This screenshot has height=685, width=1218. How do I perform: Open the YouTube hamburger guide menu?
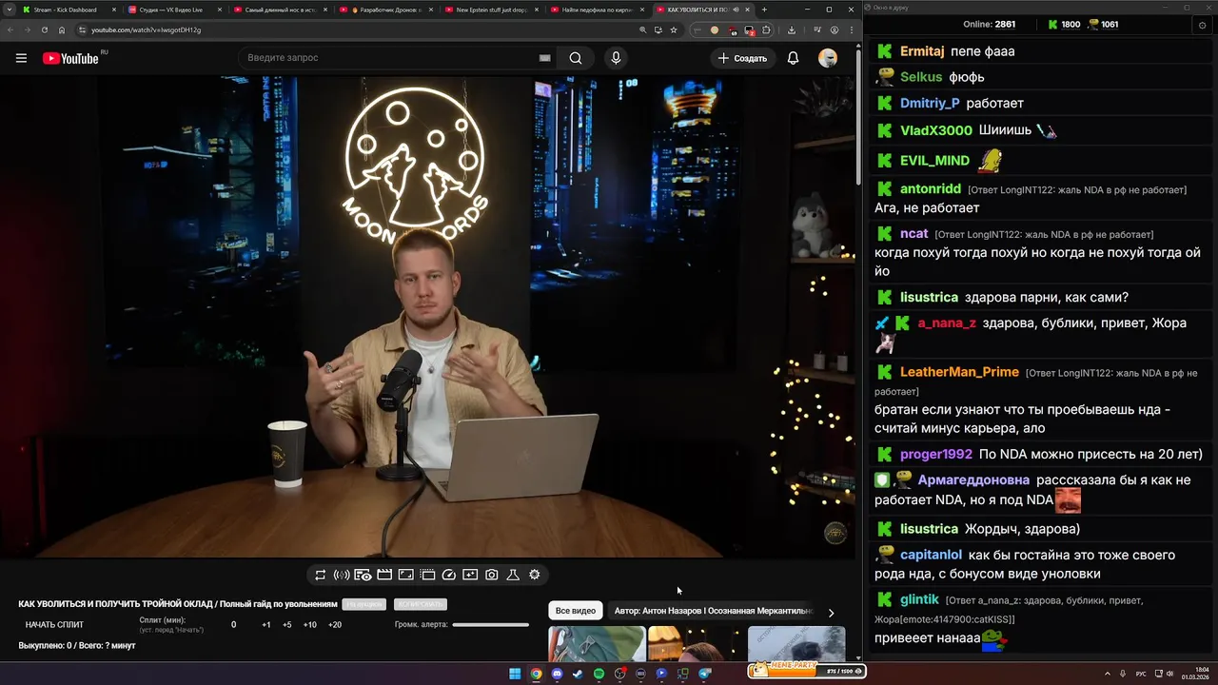coord(21,58)
